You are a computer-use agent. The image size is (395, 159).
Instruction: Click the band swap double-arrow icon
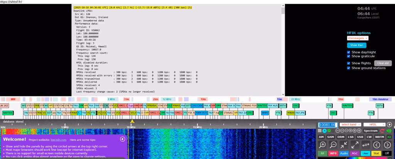point(366,145)
